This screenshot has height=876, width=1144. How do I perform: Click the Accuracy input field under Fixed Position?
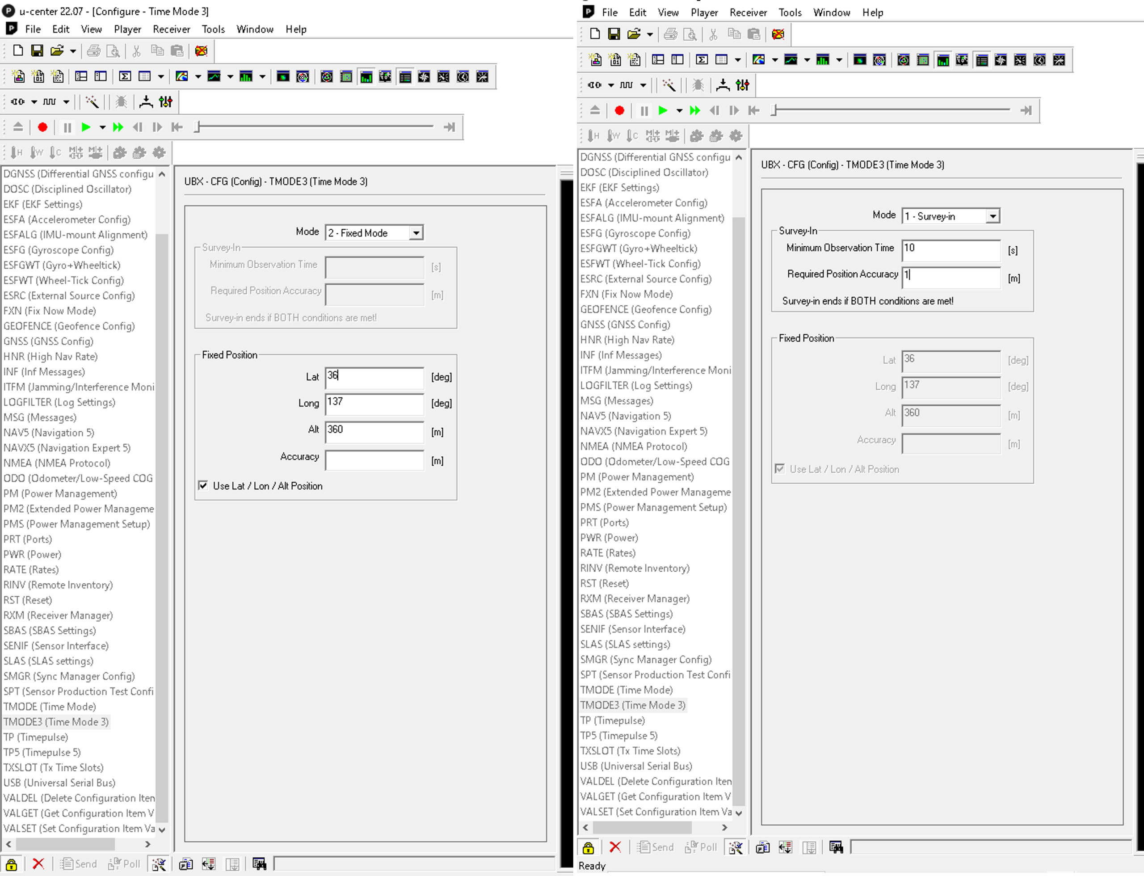(x=374, y=460)
